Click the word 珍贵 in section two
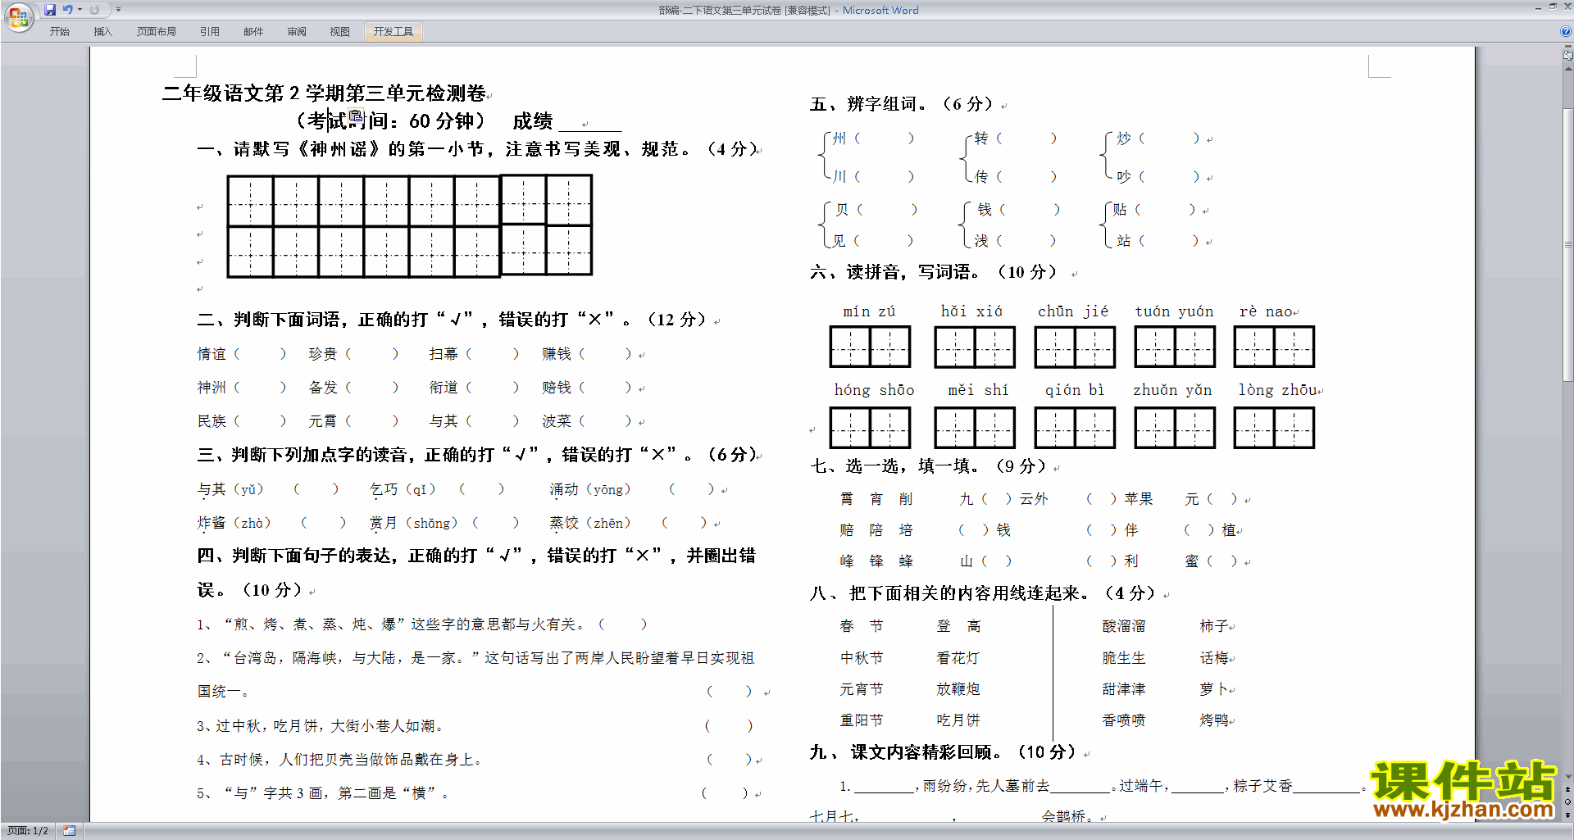1574x840 pixels. click(x=323, y=354)
